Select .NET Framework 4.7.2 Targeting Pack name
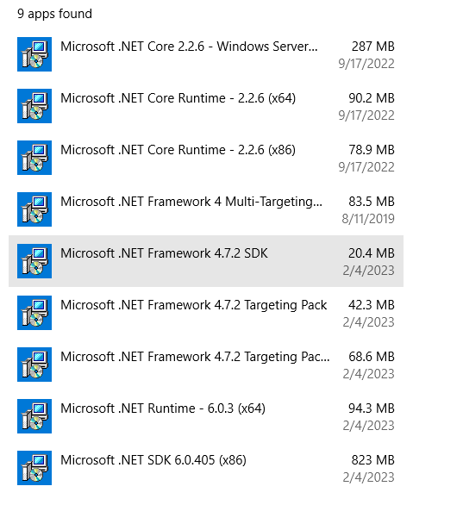463x505 pixels. click(194, 305)
